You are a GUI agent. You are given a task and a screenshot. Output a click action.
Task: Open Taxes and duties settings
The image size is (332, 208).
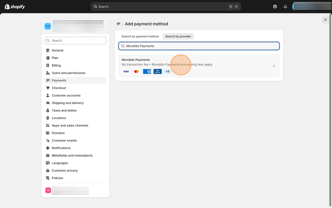(x=75, y=111)
